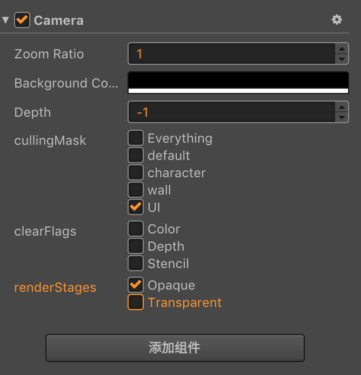This screenshot has height=375, width=361.
Task: Enable Everything in cullingMask
Action: pyautogui.click(x=136, y=138)
